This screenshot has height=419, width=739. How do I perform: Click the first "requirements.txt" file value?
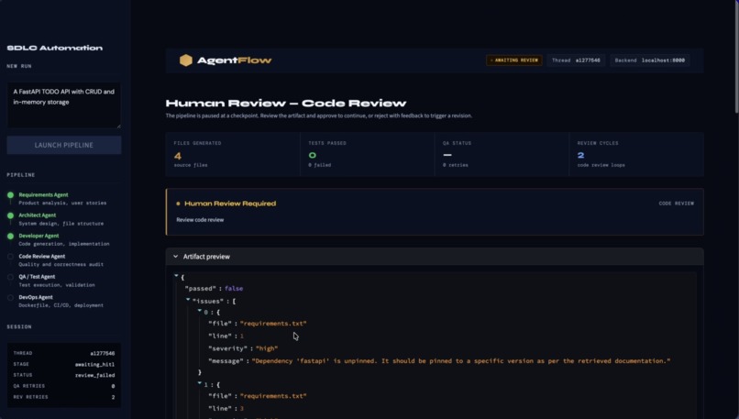[x=273, y=324]
